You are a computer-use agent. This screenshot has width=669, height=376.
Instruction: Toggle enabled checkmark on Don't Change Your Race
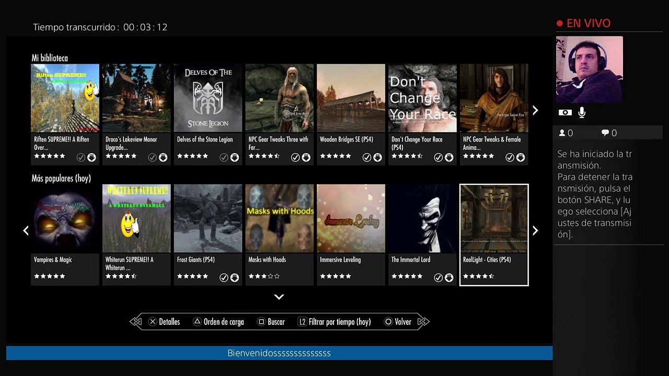click(x=438, y=157)
